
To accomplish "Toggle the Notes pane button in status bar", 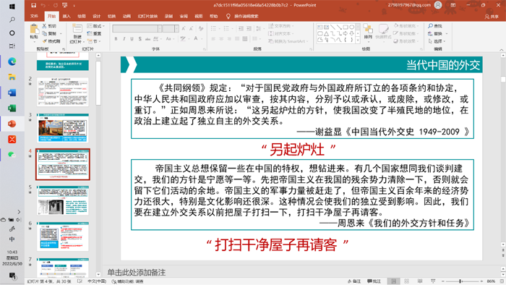I will click(354, 281).
